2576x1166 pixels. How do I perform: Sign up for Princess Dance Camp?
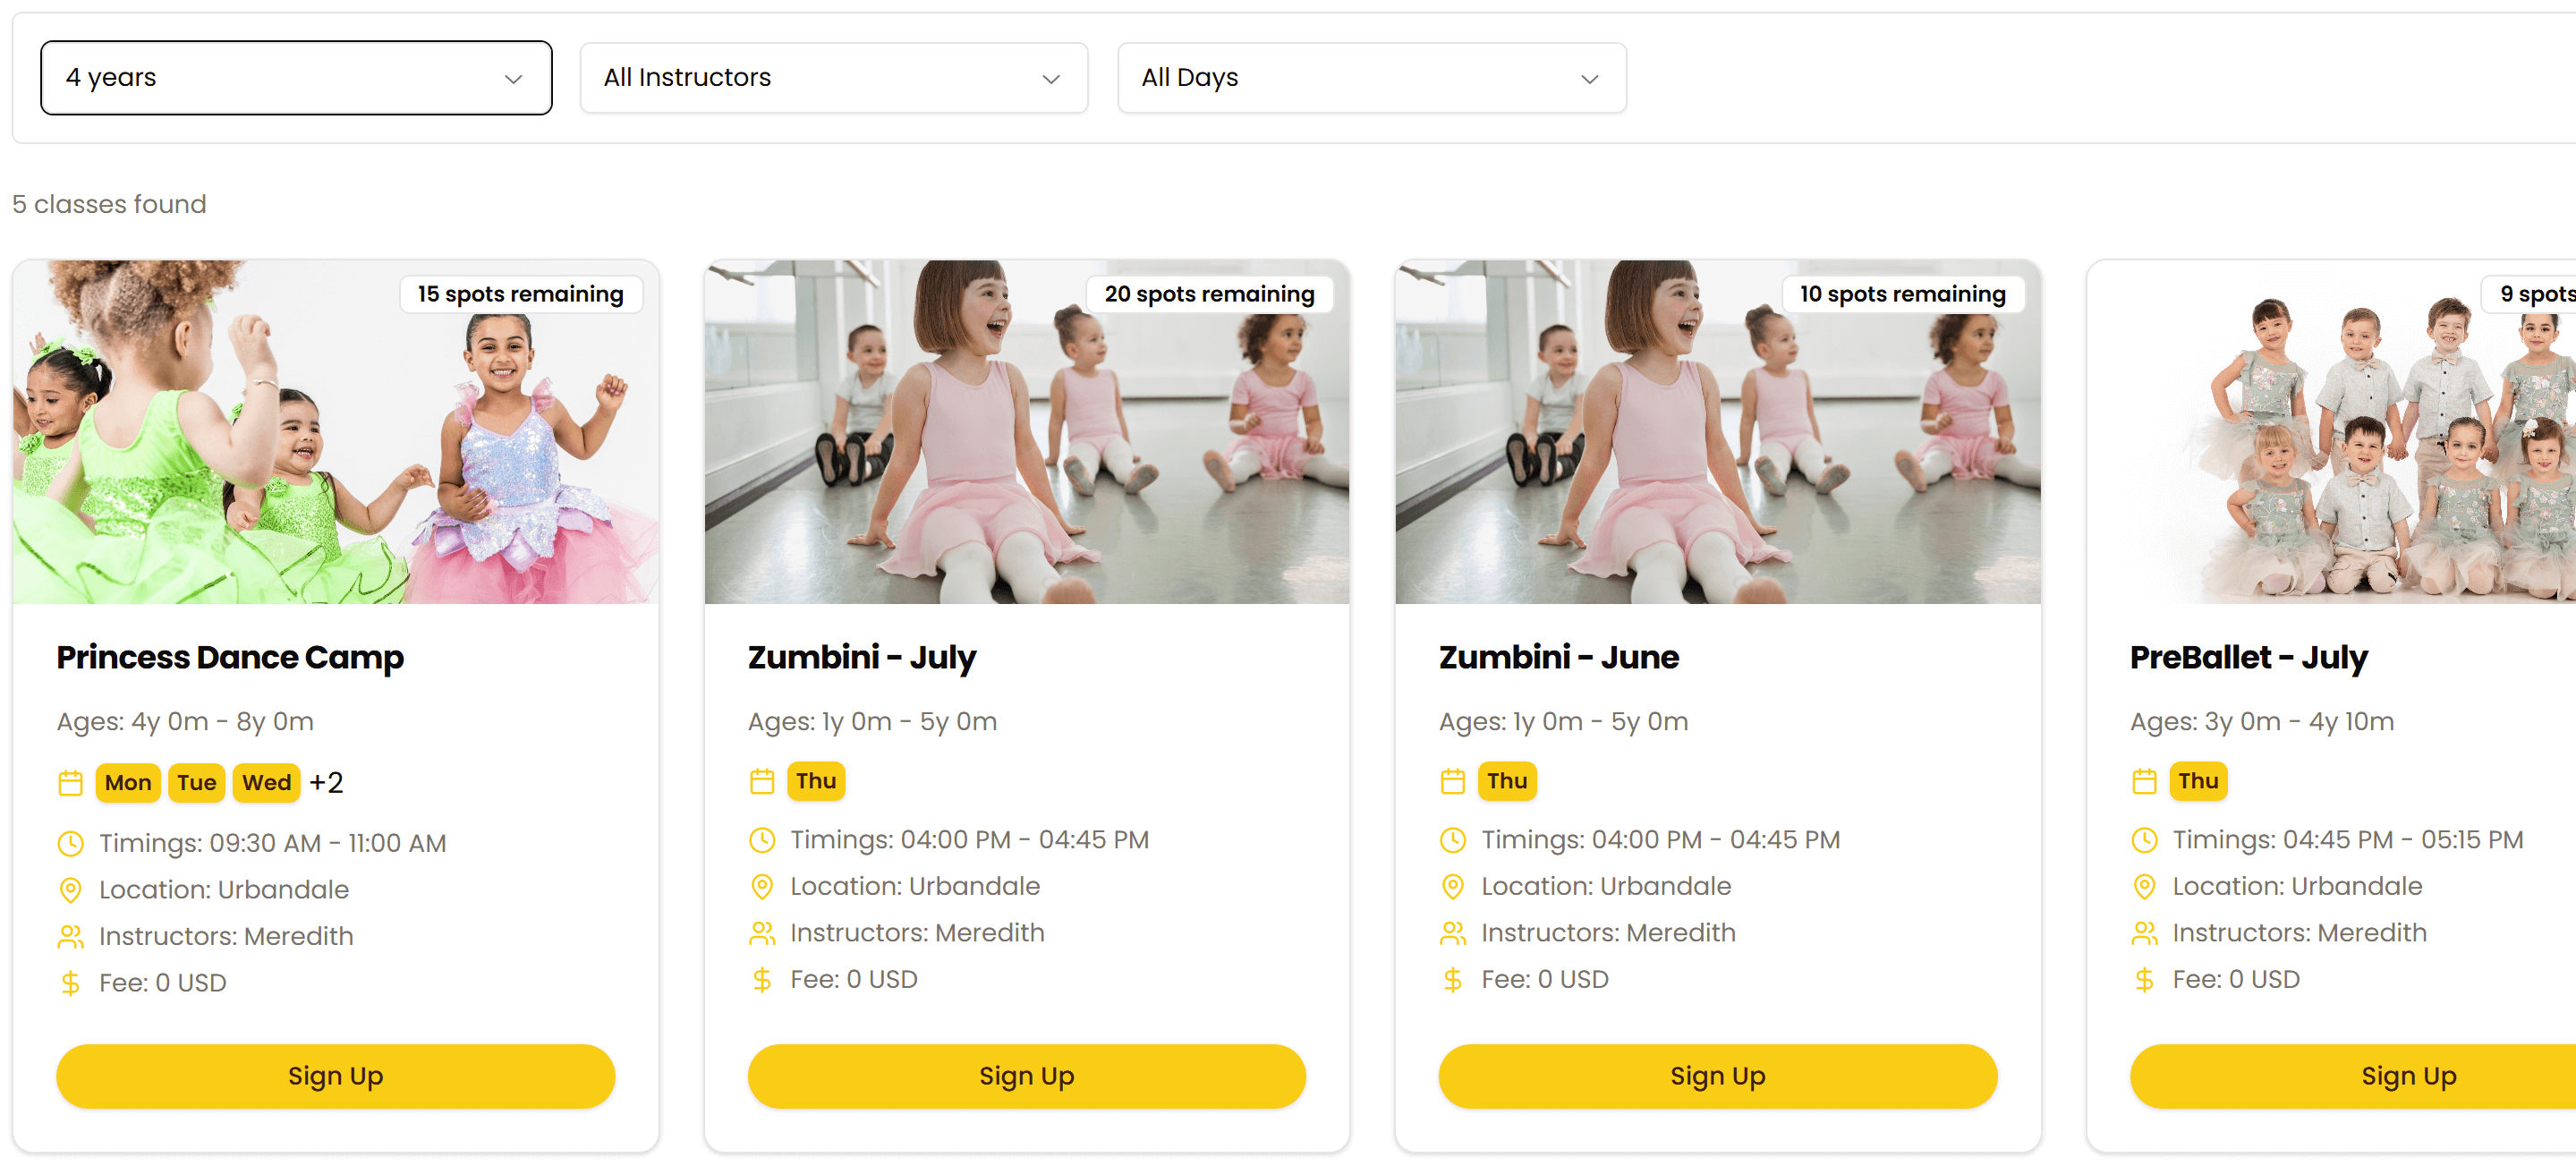[x=335, y=1076]
